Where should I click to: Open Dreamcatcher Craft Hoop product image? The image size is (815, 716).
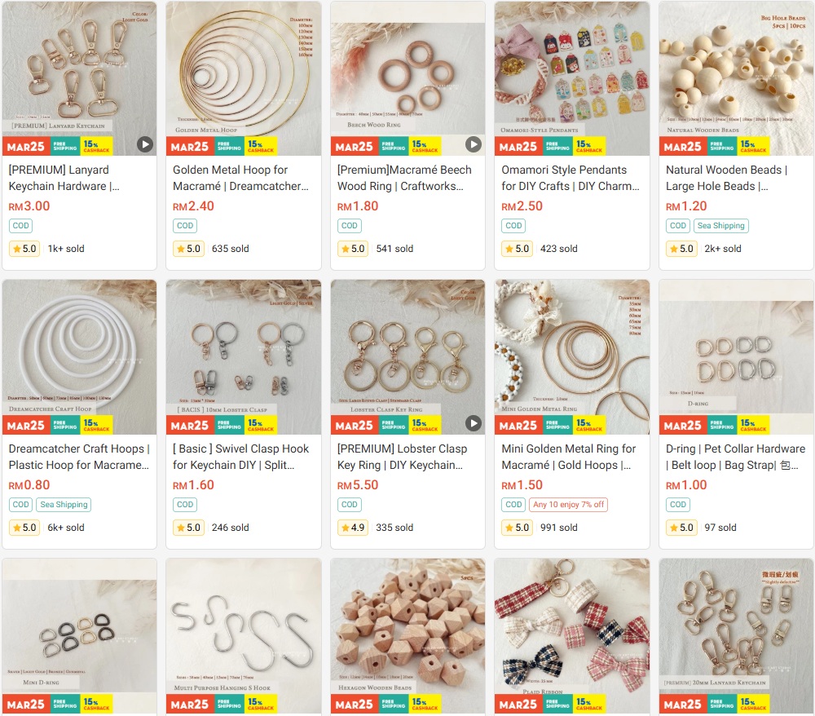[x=80, y=356]
